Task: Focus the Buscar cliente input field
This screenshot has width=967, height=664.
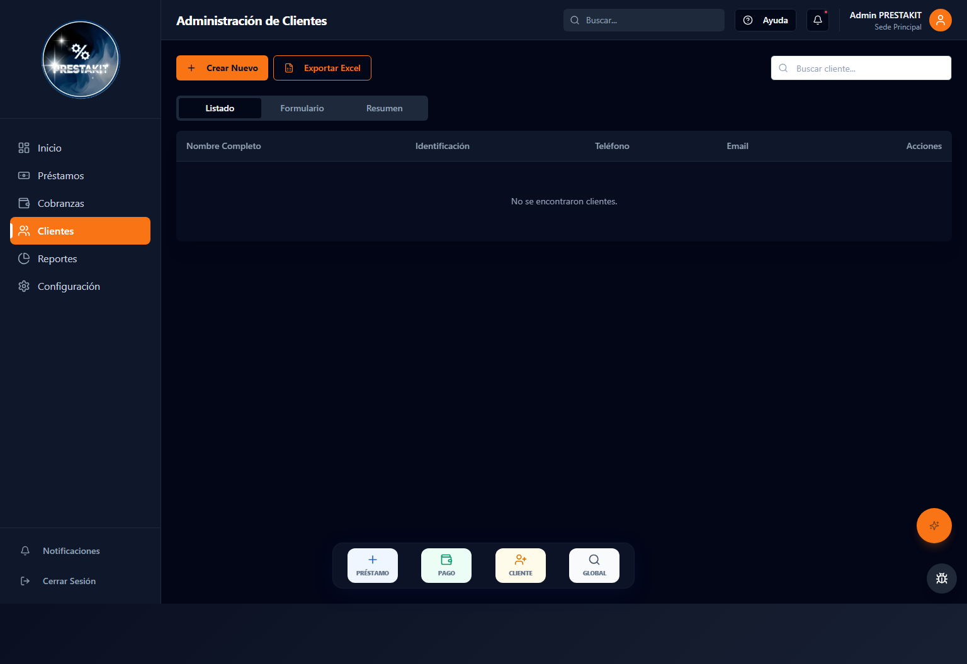Action: tap(861, 68)
